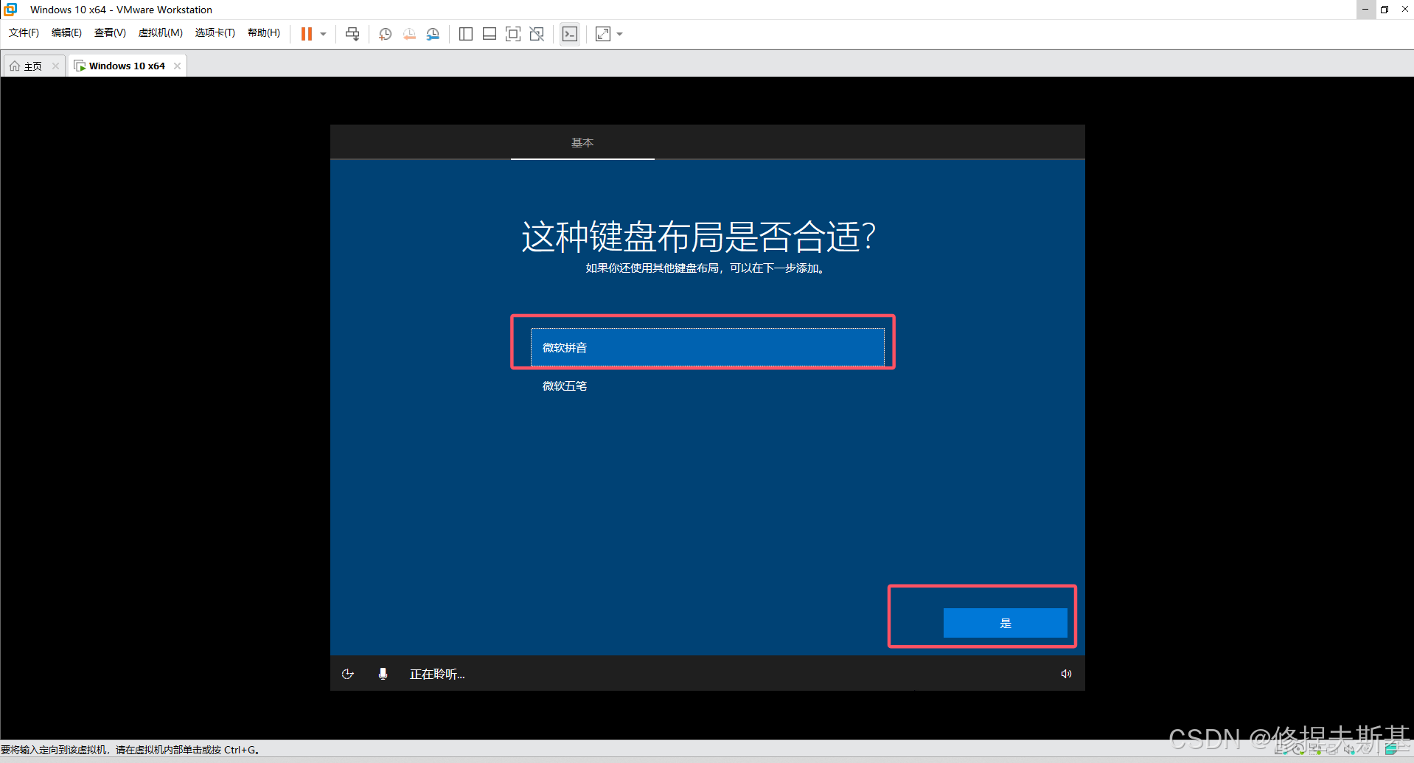Screen dimensions: 1414x763
Task: Click the stretch guest display icon
Action: (603, 34)
